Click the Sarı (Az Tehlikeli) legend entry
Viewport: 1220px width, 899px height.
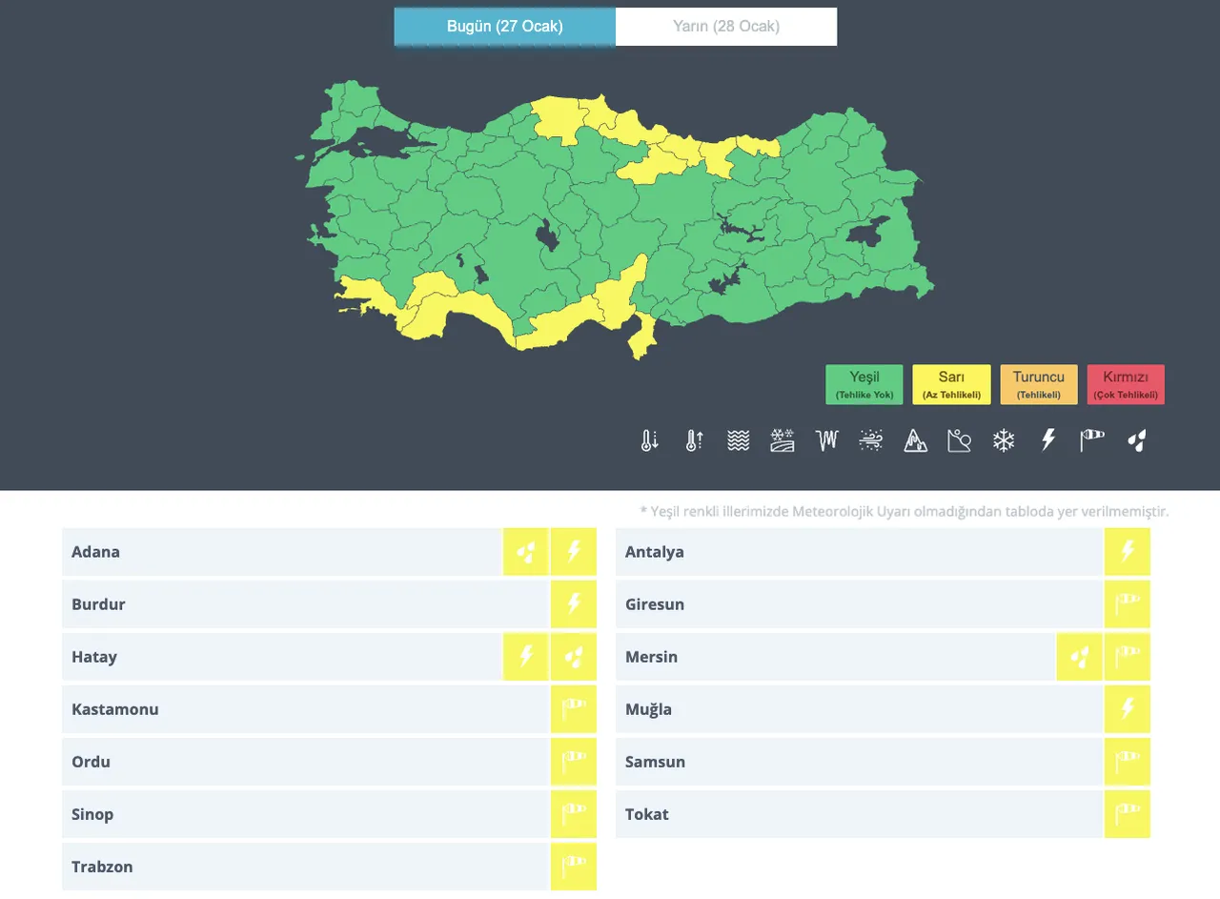click(x=950, y=383)
